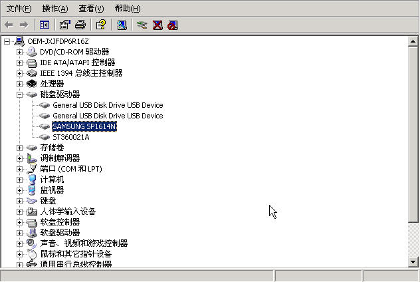Expand the 人体学输入设备 node
Viewport: 420px width, 282px height.
[x=19, y=211]
